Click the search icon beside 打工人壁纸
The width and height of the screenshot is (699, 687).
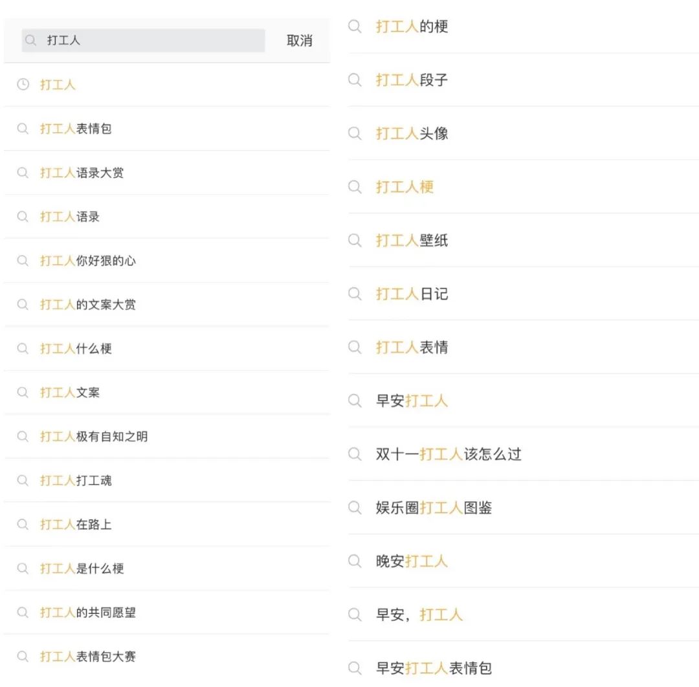pyautogui.click(x=355, y=241)
